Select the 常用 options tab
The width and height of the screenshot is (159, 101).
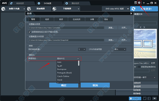33,19
